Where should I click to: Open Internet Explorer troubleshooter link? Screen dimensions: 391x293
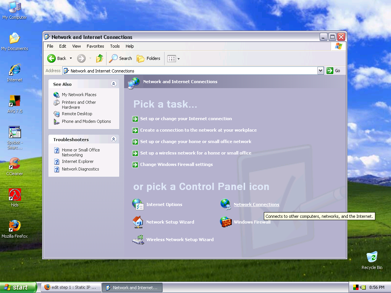coord(78,161)
